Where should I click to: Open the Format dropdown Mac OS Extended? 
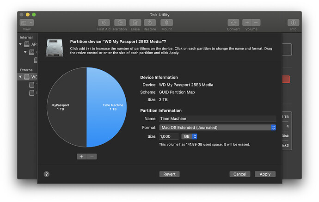pyautogui.click(x=217, y=127)
